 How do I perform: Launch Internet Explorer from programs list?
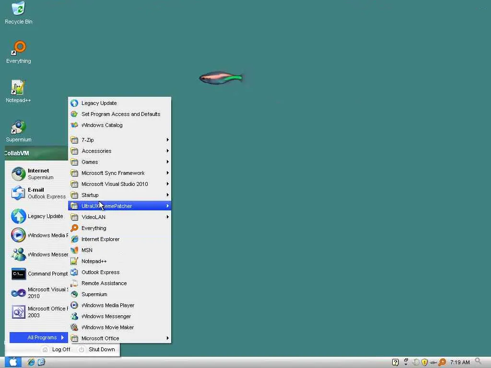click(x=119, y=239)
